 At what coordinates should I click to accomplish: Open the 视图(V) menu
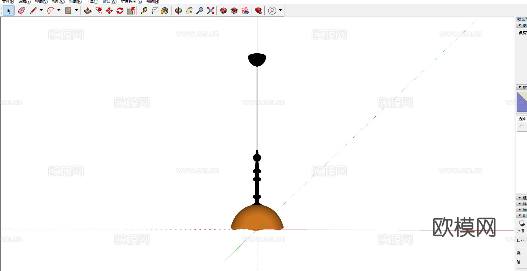point(41,2)
